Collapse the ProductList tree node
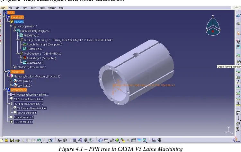 5,72
